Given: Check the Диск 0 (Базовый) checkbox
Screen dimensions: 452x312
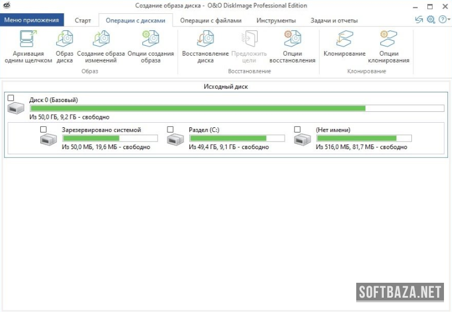Looking at the screenshot, I should coord(11,98).
